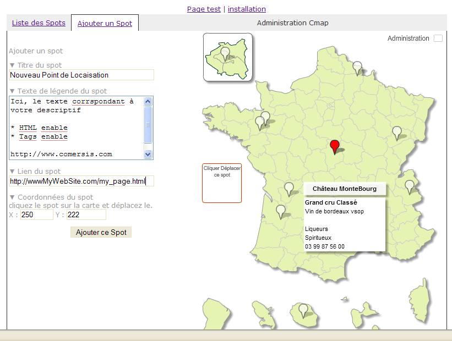Collapse the 'Coordonnées du spot' section arrow

click(12, 197)
